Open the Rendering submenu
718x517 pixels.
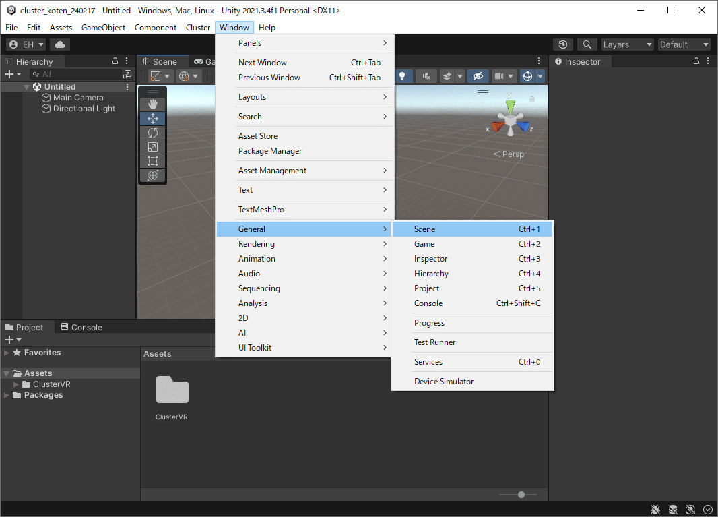pos(304,244)
